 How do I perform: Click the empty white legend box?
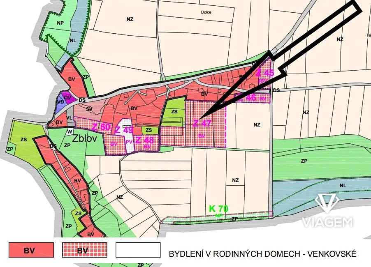[138, 250]
